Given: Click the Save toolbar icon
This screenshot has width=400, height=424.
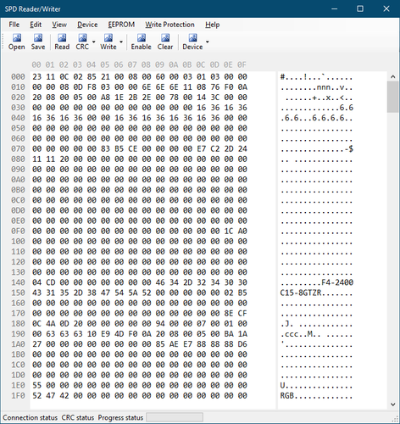Looking at the screenshot, I should 38,42.
